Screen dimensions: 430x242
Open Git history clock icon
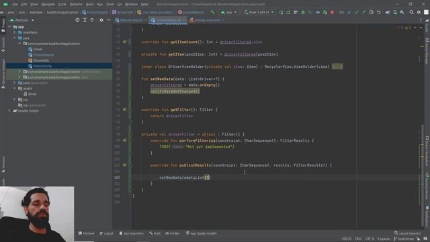pos(371,12)
